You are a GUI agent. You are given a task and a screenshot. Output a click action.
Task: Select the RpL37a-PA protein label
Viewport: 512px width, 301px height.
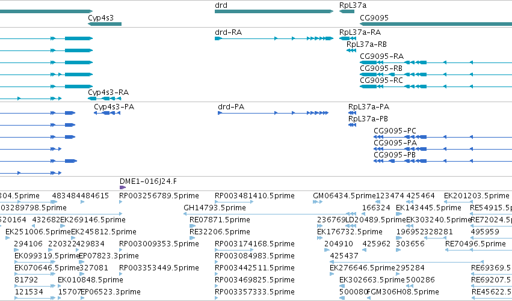point(369,107)
